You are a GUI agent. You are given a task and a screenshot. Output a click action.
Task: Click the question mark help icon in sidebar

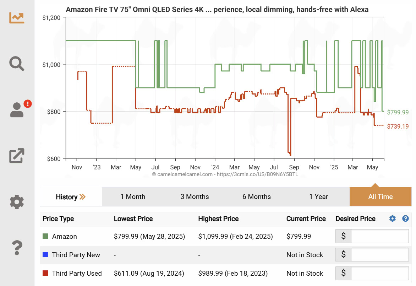point(17,248)
